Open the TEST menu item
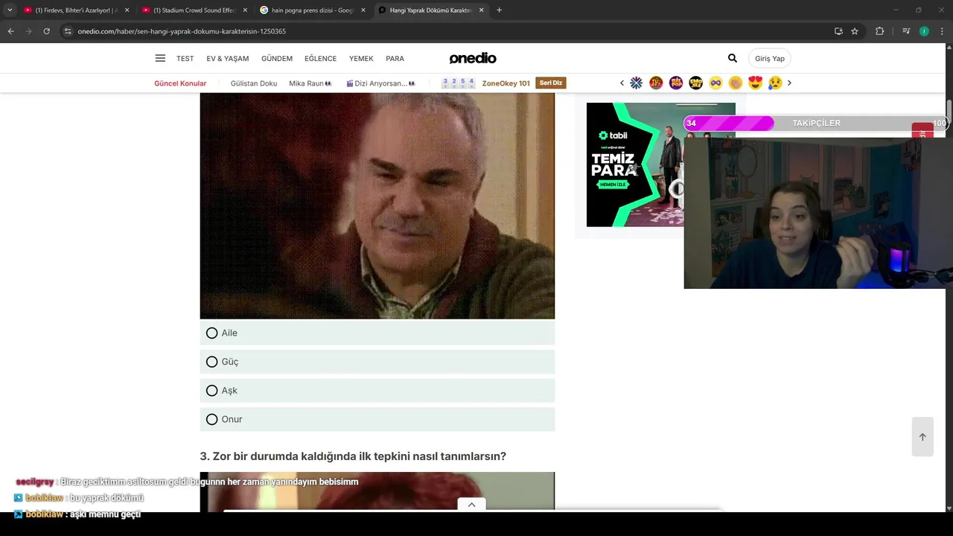This screenshot has height=536, width=953. tap(185, 58)
